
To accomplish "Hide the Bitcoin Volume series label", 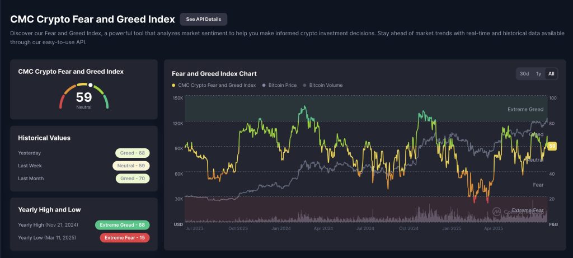I will [326, 86].
